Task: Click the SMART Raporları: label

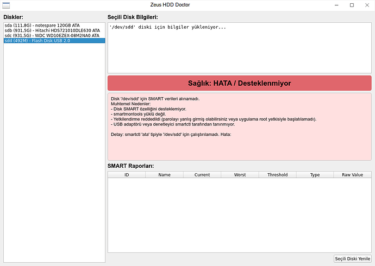Action: (x=131, y=166)
